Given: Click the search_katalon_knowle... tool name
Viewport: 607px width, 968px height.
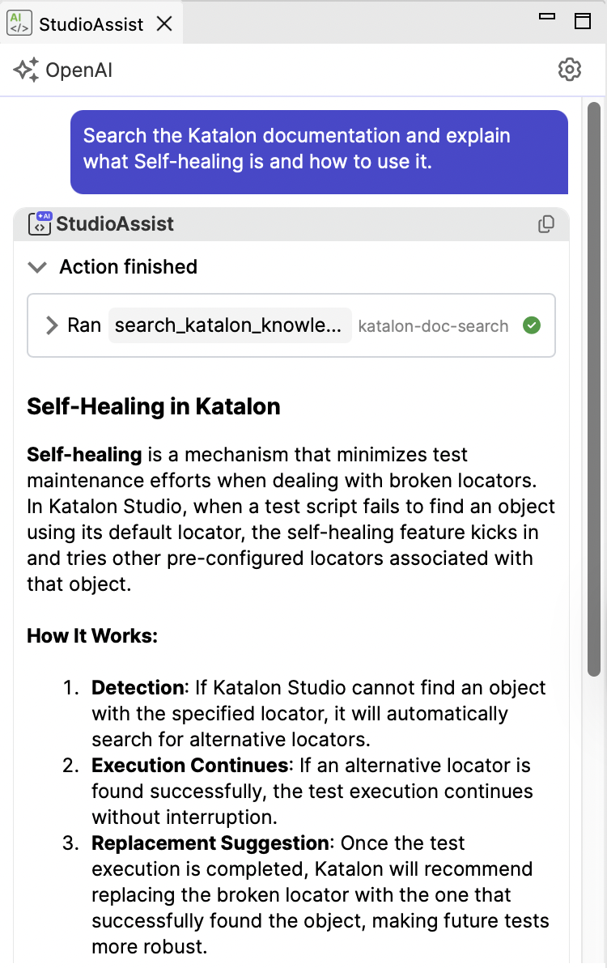Looking at the screenshot, I should point(229,325).
